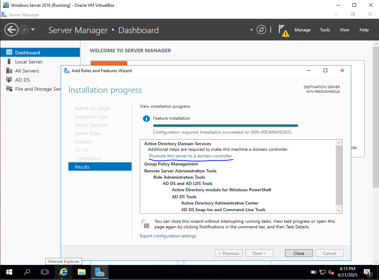Select the Confirmation wizard step
379x280 pixels.
[88, 159]
